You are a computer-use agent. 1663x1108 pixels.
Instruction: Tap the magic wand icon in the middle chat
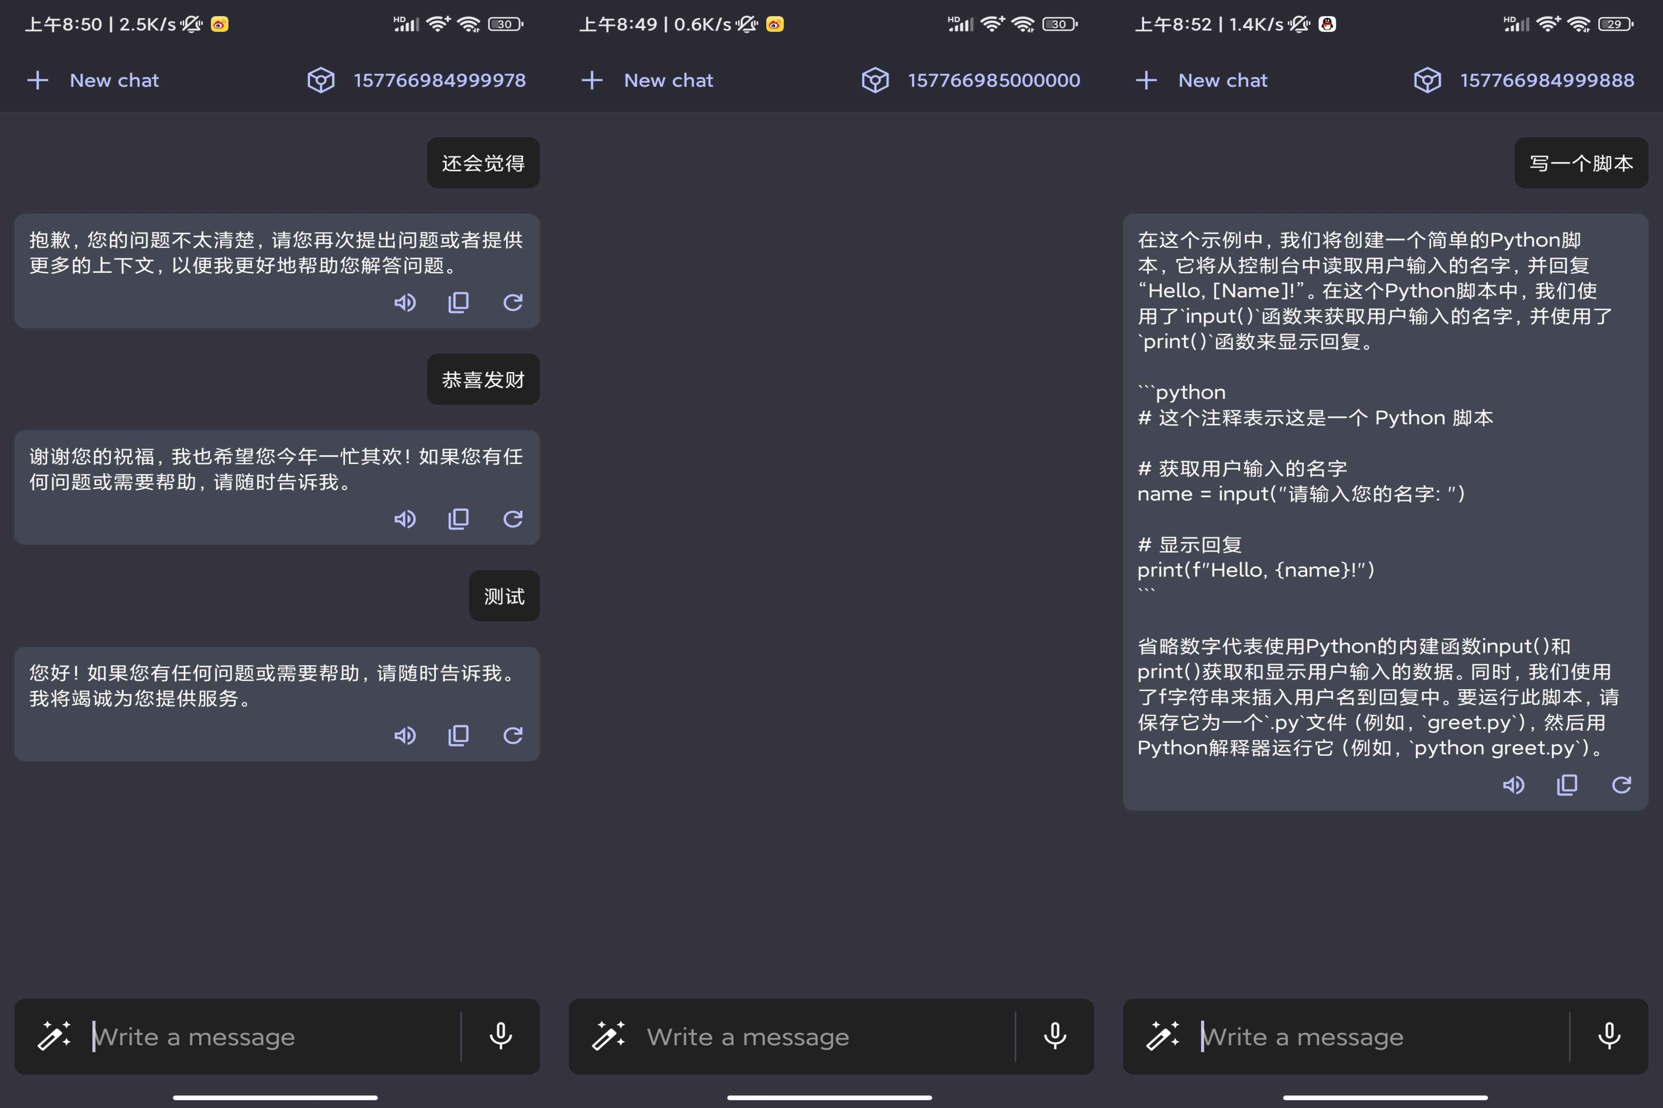(608, 1036)
